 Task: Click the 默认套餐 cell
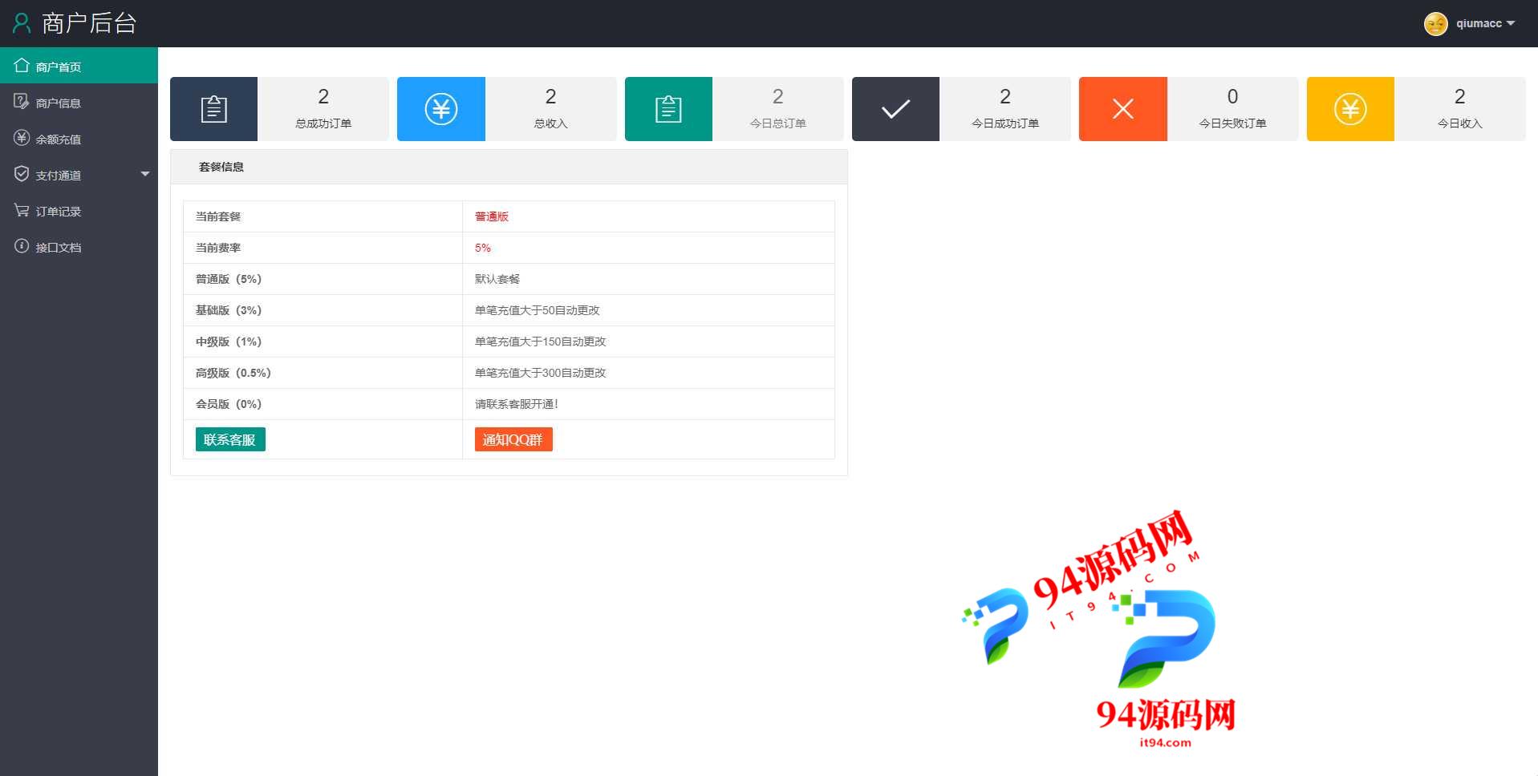(x=648, y=279)
